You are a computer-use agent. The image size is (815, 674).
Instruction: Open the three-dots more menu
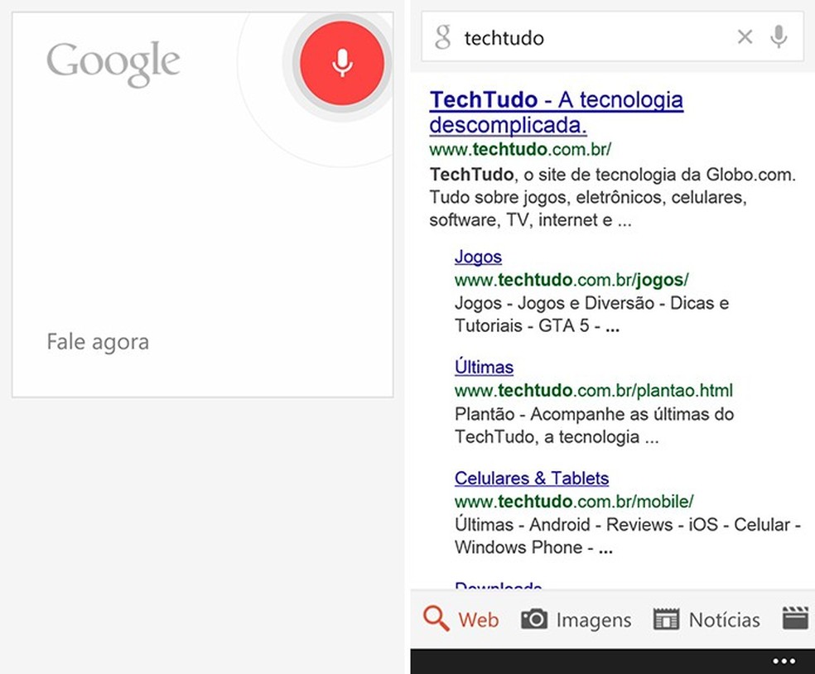coord(784,661)
